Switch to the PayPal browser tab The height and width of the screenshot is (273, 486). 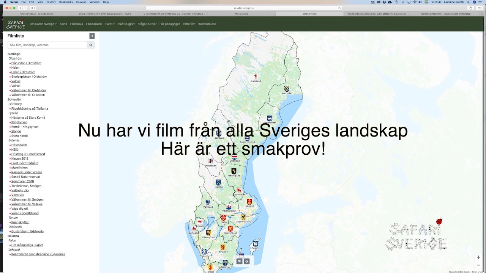[105, 14]
